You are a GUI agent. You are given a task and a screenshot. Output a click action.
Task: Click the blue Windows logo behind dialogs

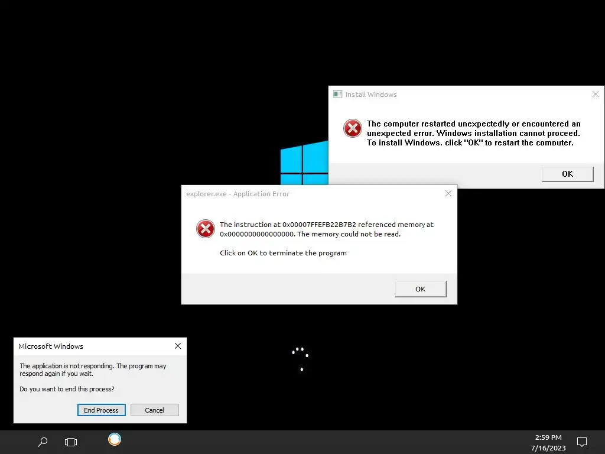304,163
